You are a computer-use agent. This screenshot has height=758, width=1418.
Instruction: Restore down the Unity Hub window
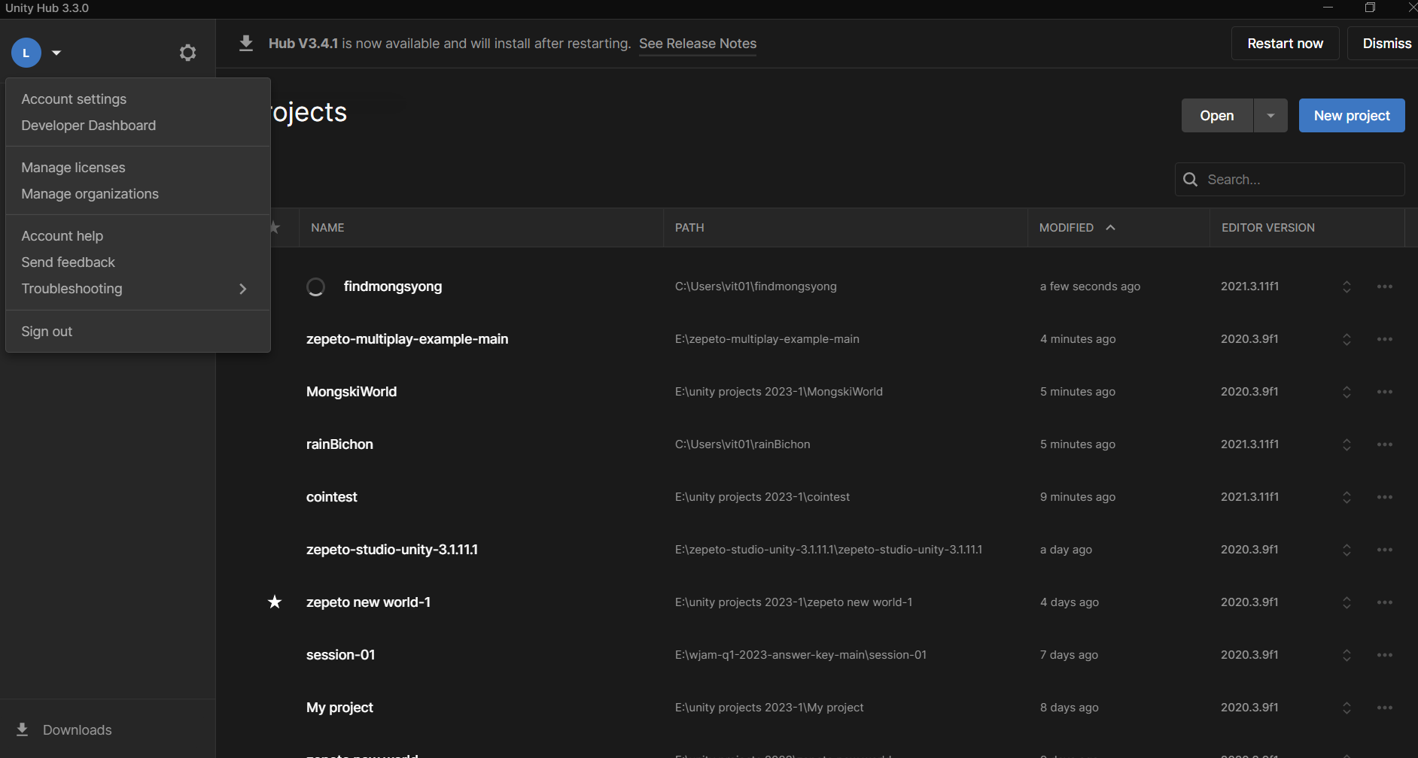(1370, 8)
